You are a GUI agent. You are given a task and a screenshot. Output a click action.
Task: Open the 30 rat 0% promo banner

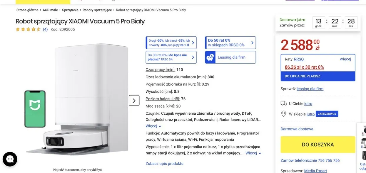coord(171,57)
